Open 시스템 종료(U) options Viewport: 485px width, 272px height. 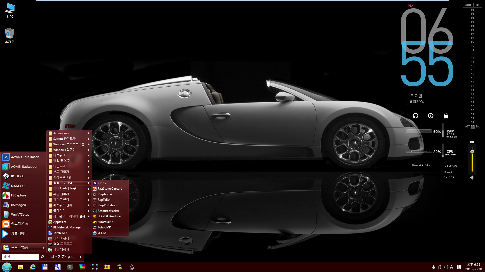click(x=66, y=257)
